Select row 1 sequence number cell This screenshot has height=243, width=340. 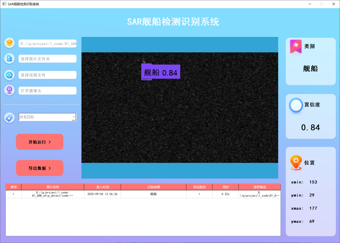13,194
